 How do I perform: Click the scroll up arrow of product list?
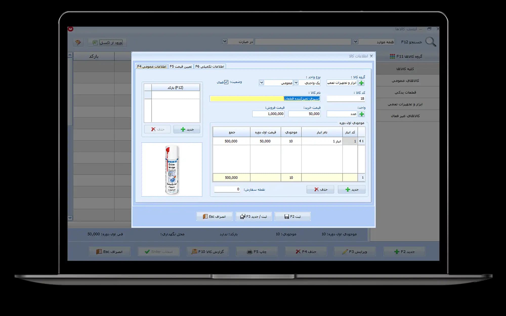click(70, 55)
